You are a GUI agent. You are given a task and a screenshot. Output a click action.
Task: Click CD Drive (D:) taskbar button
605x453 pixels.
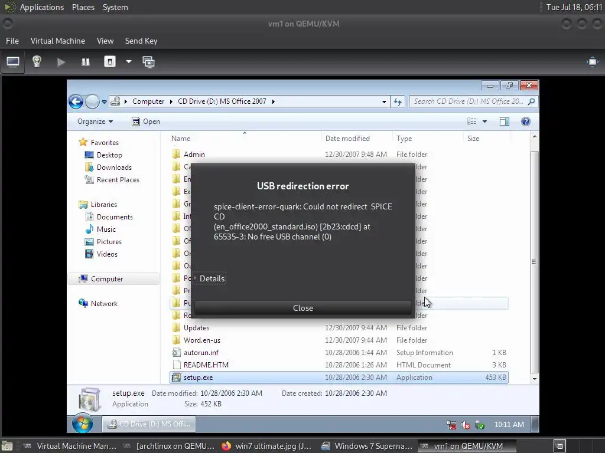coord(149,424)
